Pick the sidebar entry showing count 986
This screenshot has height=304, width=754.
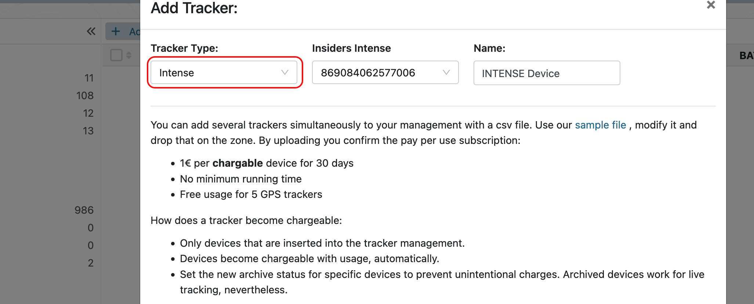[84, 210]
